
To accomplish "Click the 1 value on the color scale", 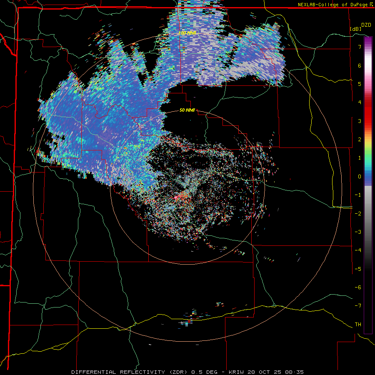I will point(360,158).
